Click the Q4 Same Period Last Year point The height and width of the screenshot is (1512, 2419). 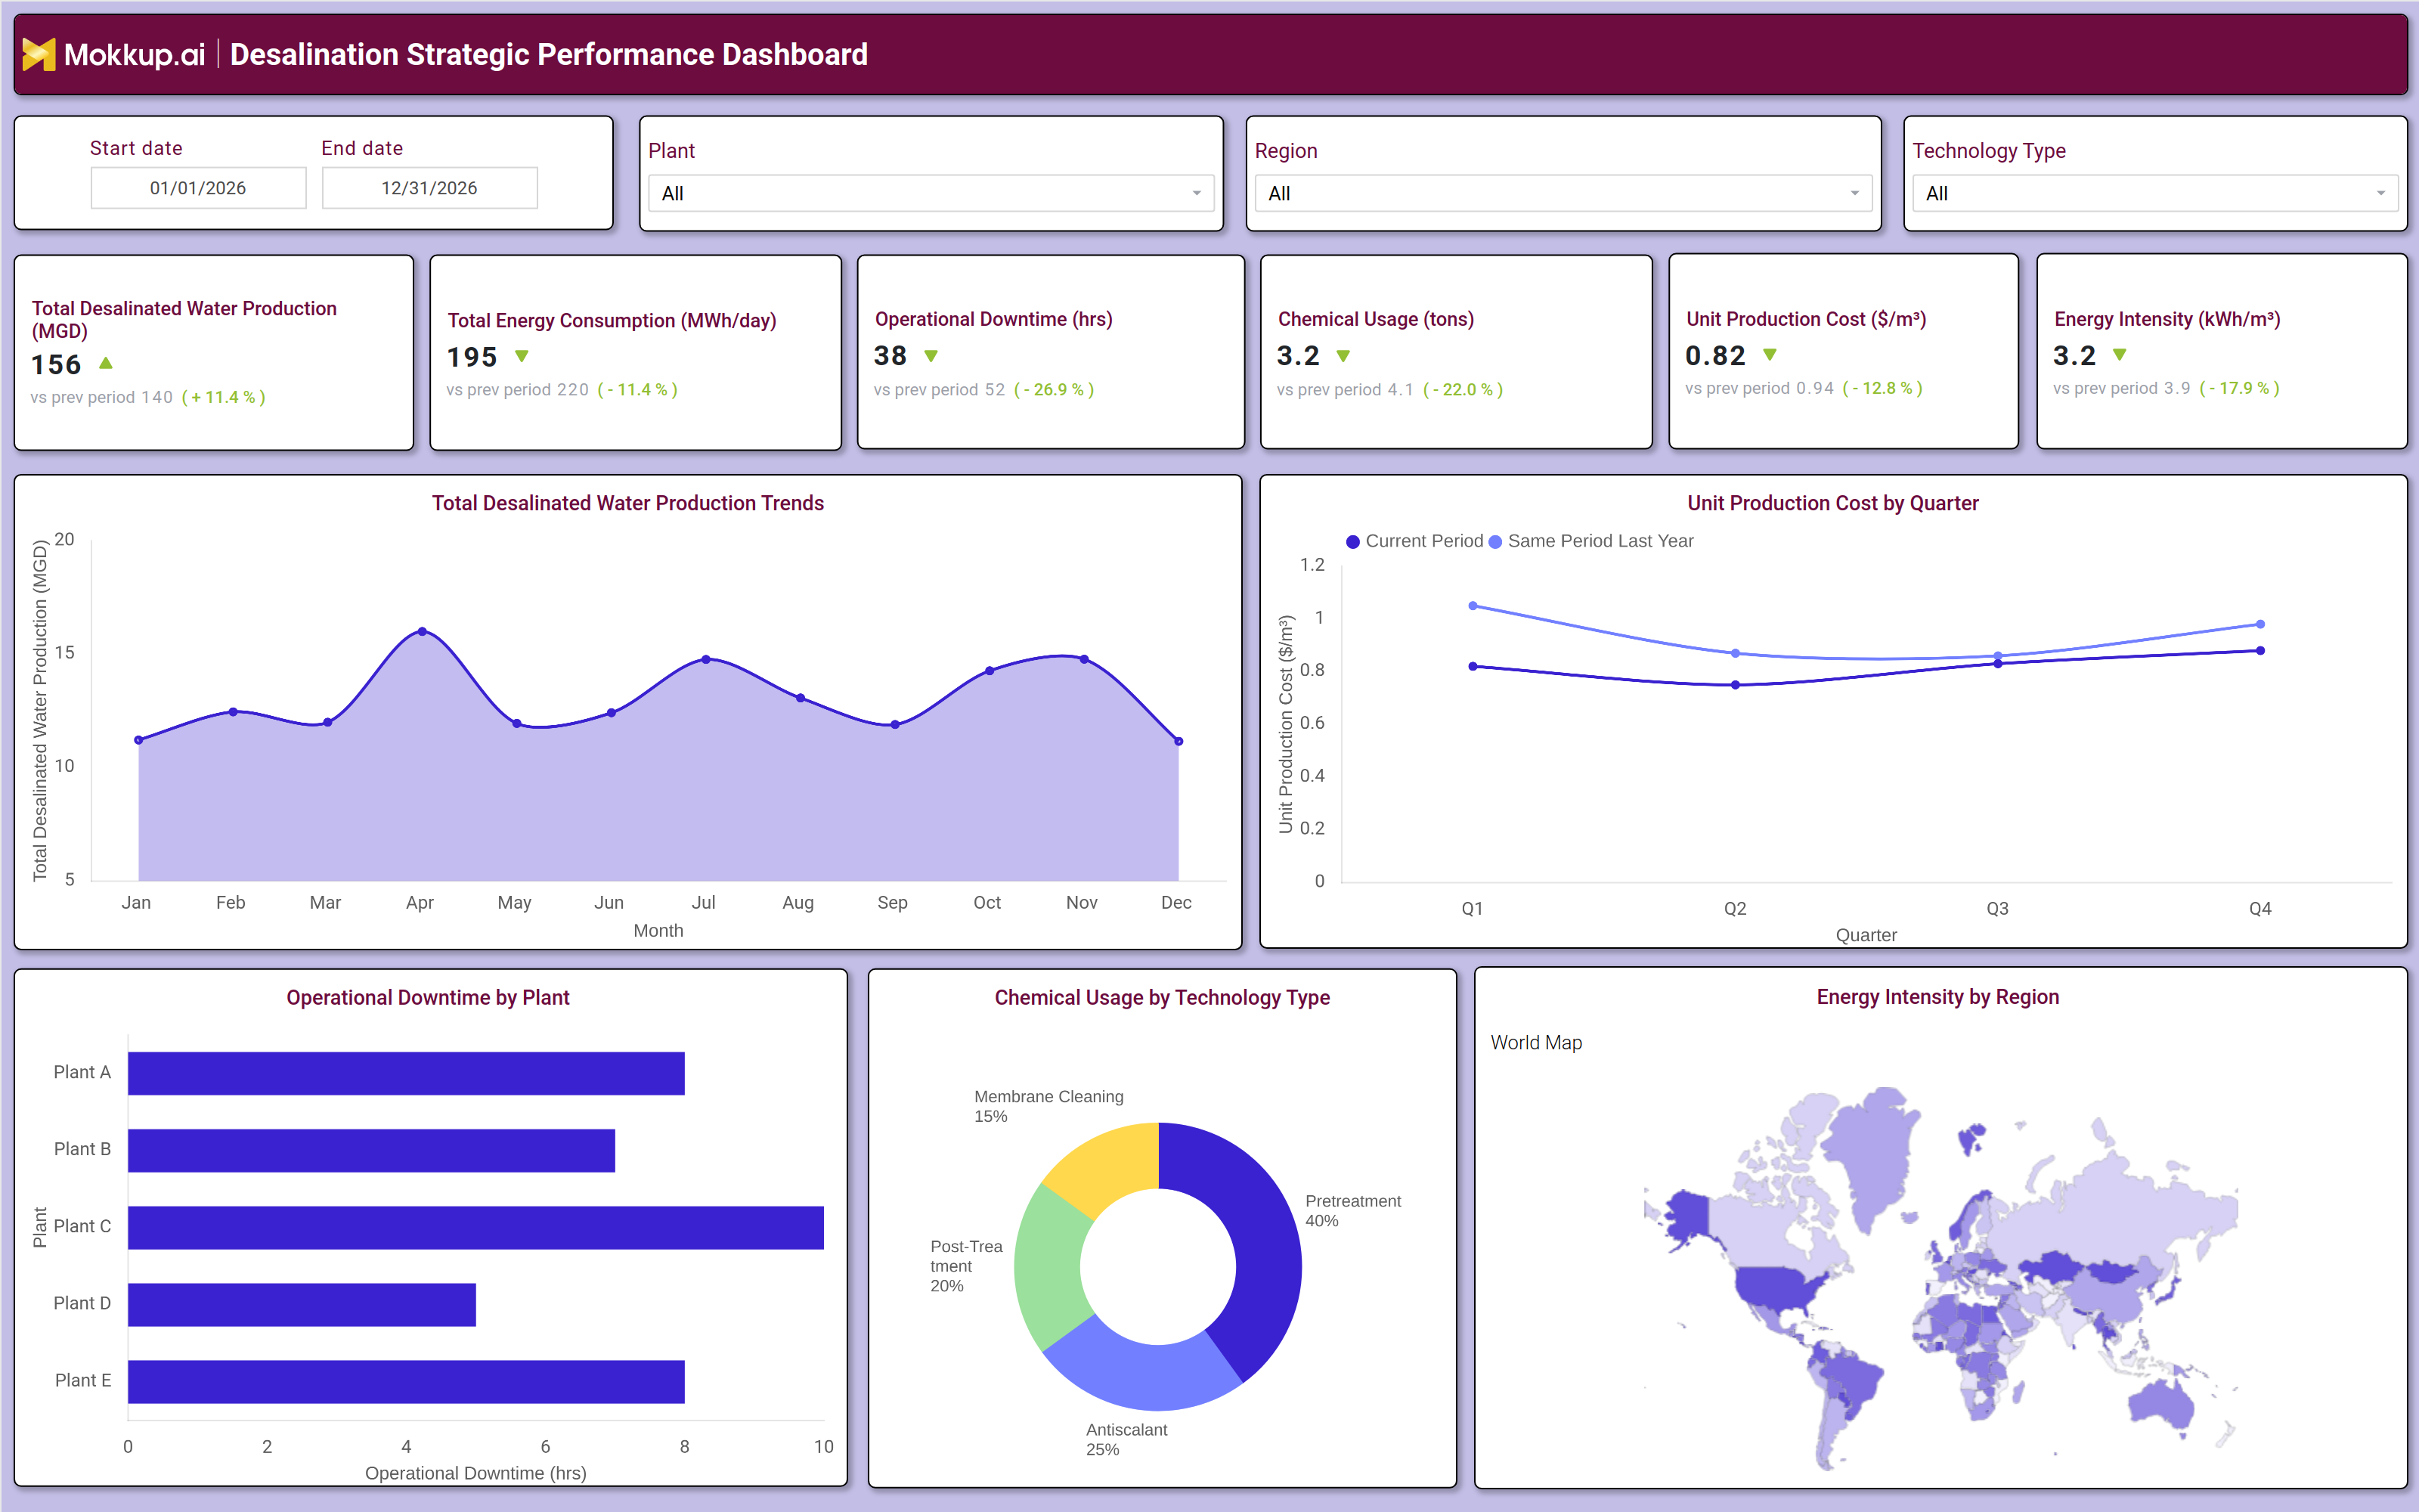(2260, 624)
